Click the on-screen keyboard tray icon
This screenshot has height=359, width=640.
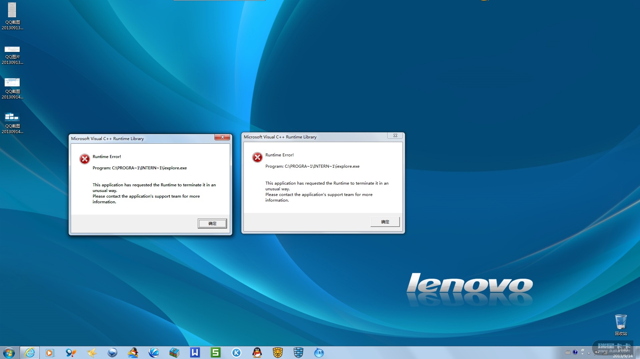[568, 352]
